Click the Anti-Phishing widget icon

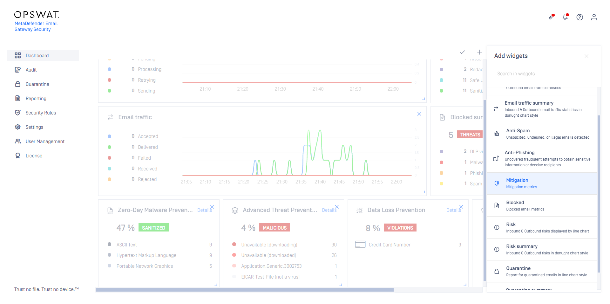pos(496,158)
